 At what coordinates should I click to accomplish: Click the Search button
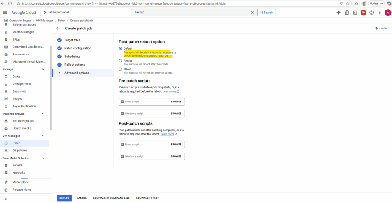pos(266,13)
